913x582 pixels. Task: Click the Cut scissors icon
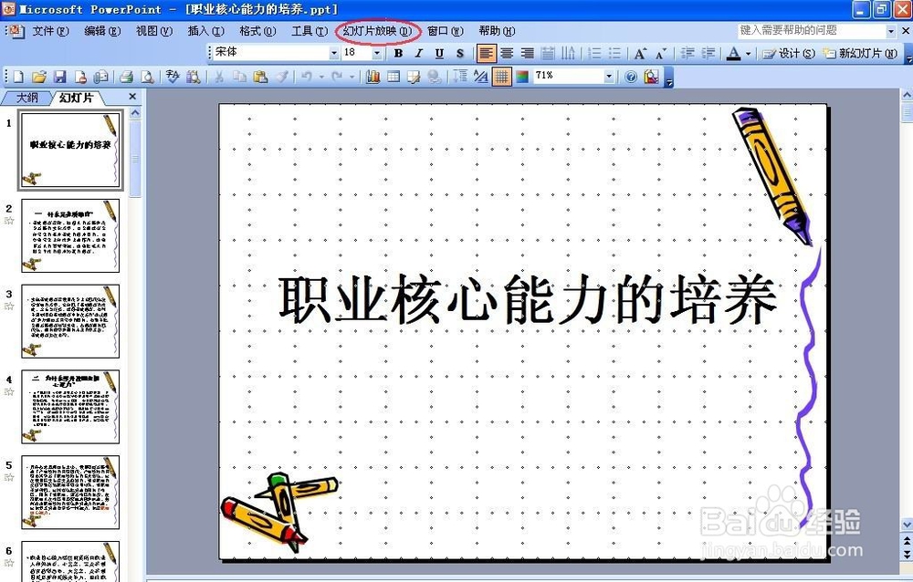(x=219, y=77)
